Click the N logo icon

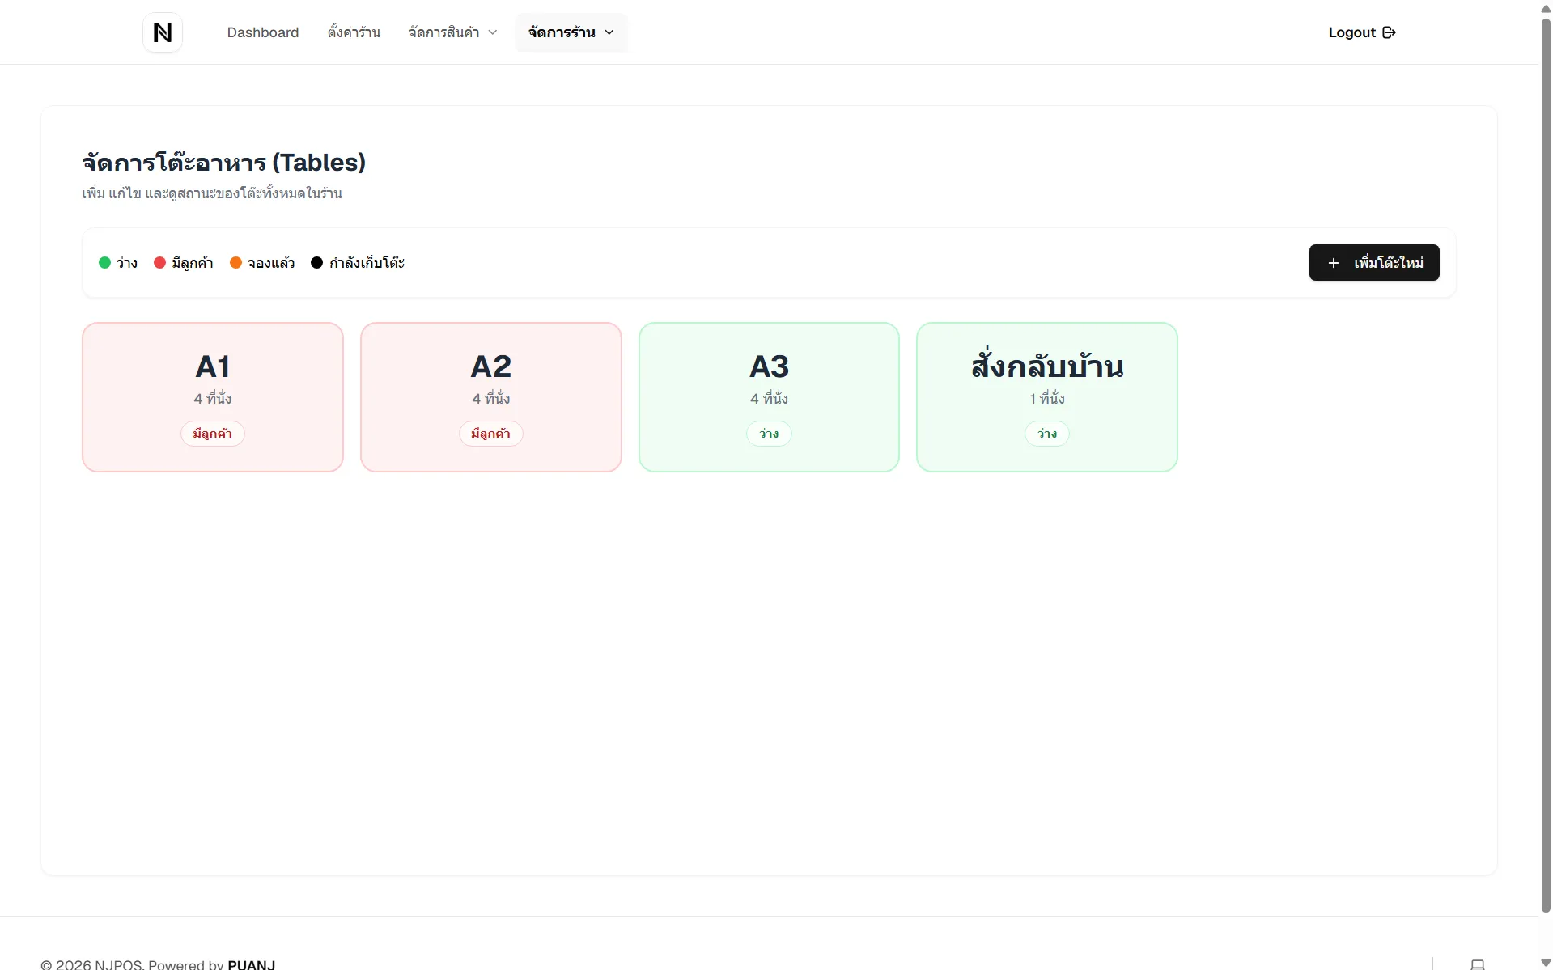163,32
